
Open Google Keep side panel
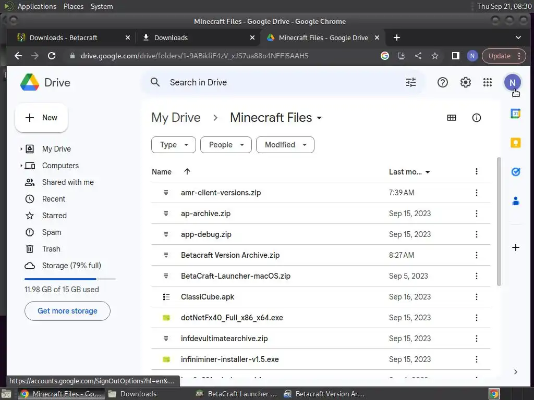(515, 143)
